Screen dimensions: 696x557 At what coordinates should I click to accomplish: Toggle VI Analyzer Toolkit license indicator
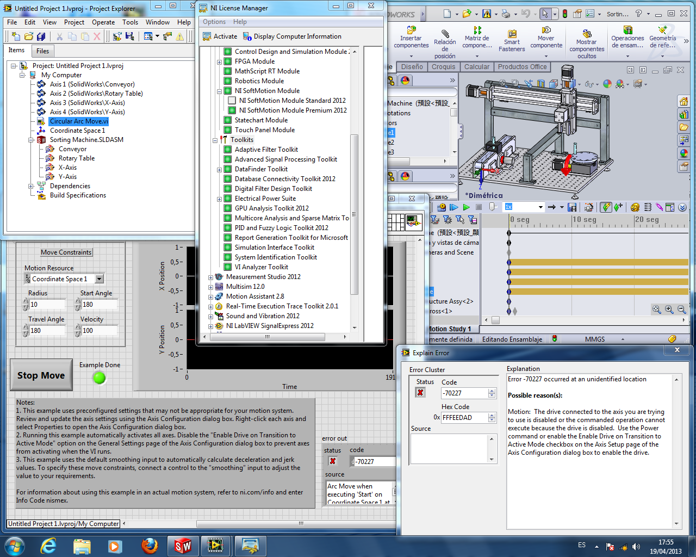coord(228,267)
